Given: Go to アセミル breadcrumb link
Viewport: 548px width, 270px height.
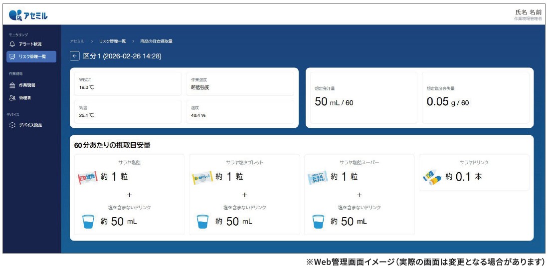Looking at the screenshot, I should pos(77,41).
